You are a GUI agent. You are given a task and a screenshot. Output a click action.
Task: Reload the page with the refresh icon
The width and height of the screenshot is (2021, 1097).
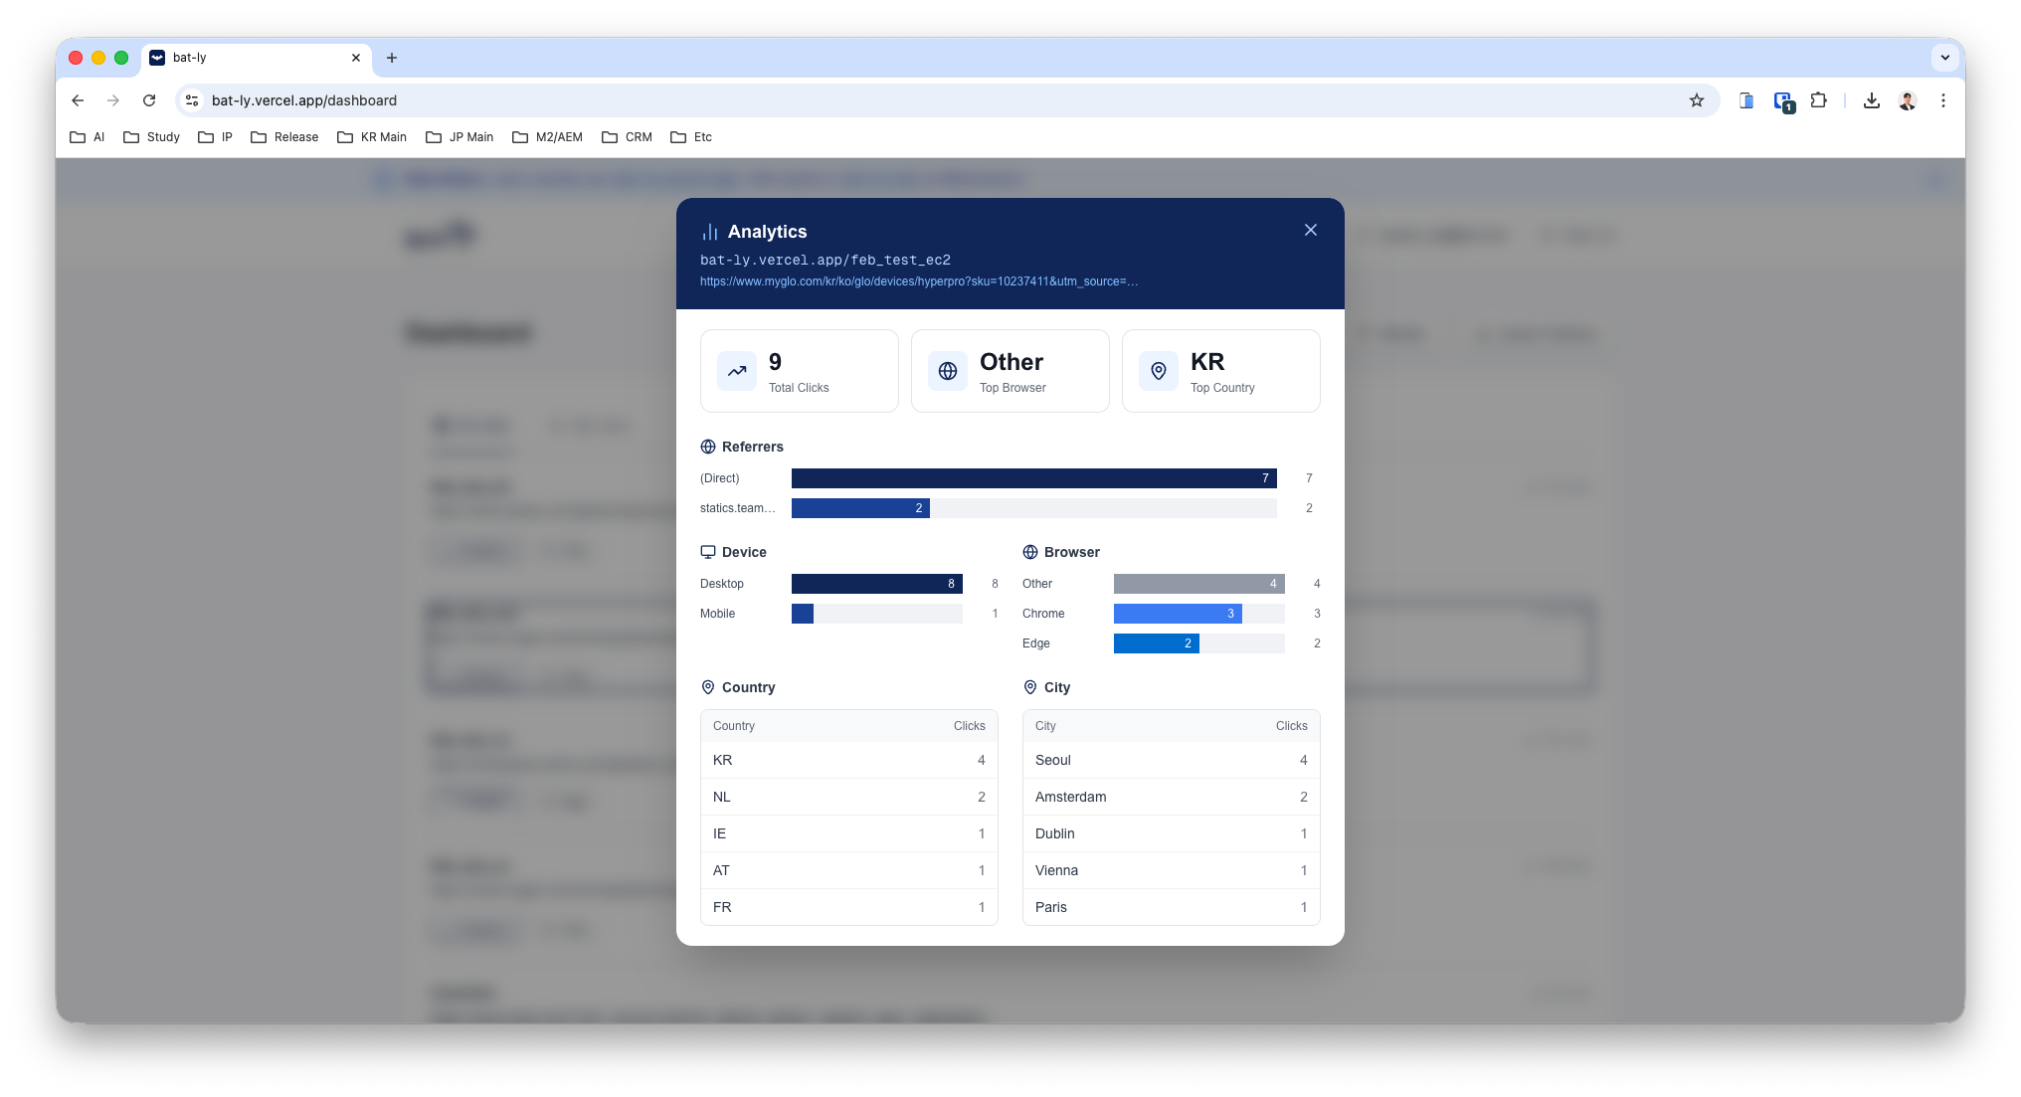point(149,100)
